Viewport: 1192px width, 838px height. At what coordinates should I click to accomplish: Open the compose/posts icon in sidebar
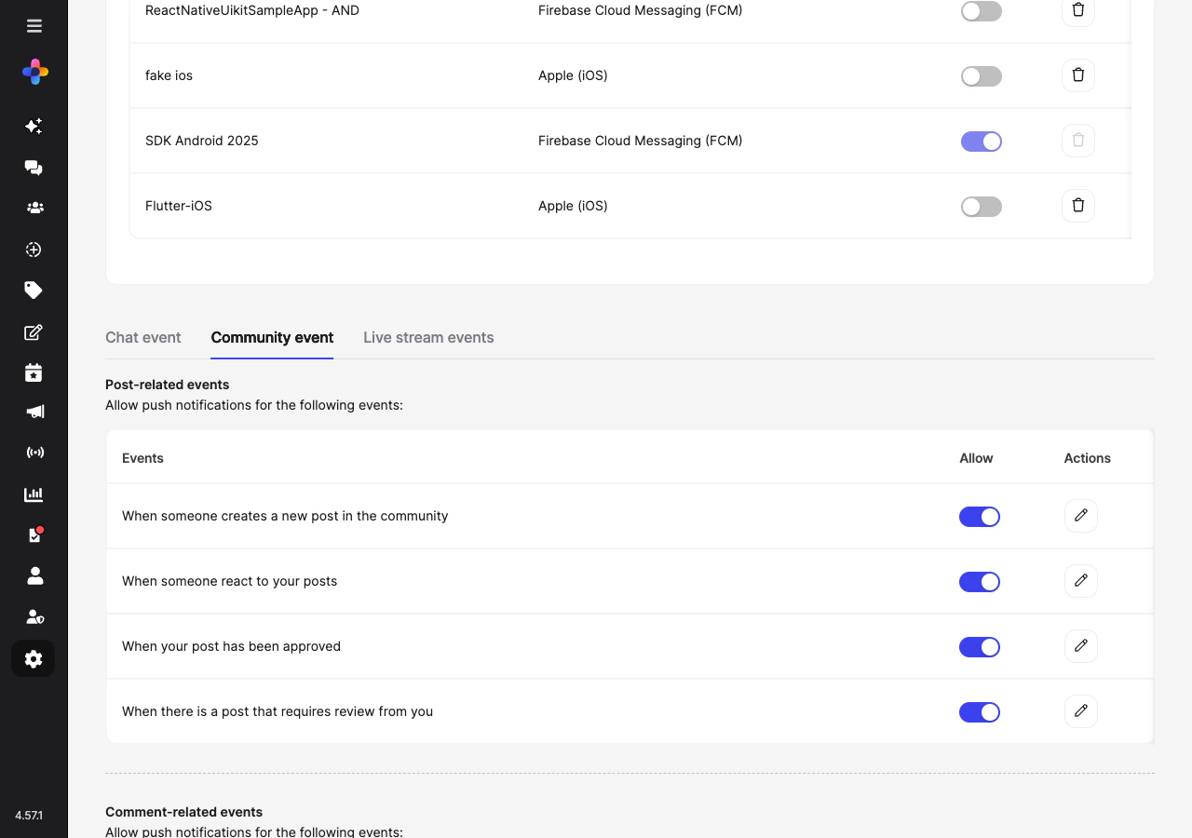(34, 332)
